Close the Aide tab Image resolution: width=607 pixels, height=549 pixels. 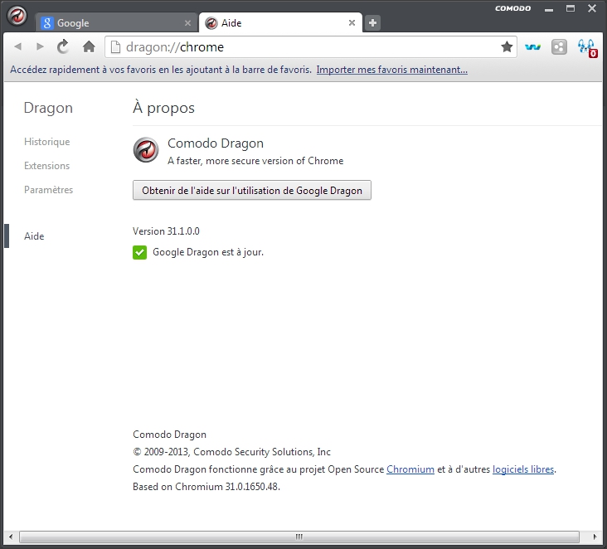[352, 23]
